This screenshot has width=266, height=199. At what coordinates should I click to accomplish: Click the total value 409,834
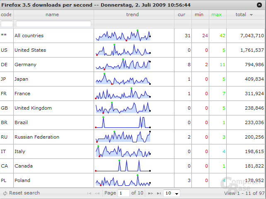[x=254, y=79]
